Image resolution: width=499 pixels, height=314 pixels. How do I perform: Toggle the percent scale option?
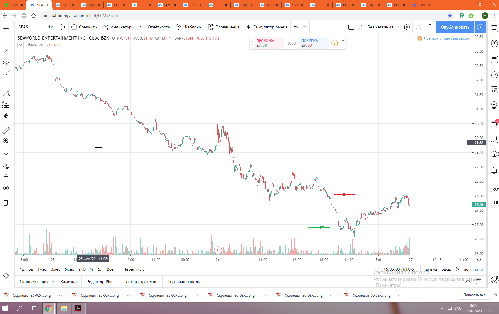[x=457, y=269]
